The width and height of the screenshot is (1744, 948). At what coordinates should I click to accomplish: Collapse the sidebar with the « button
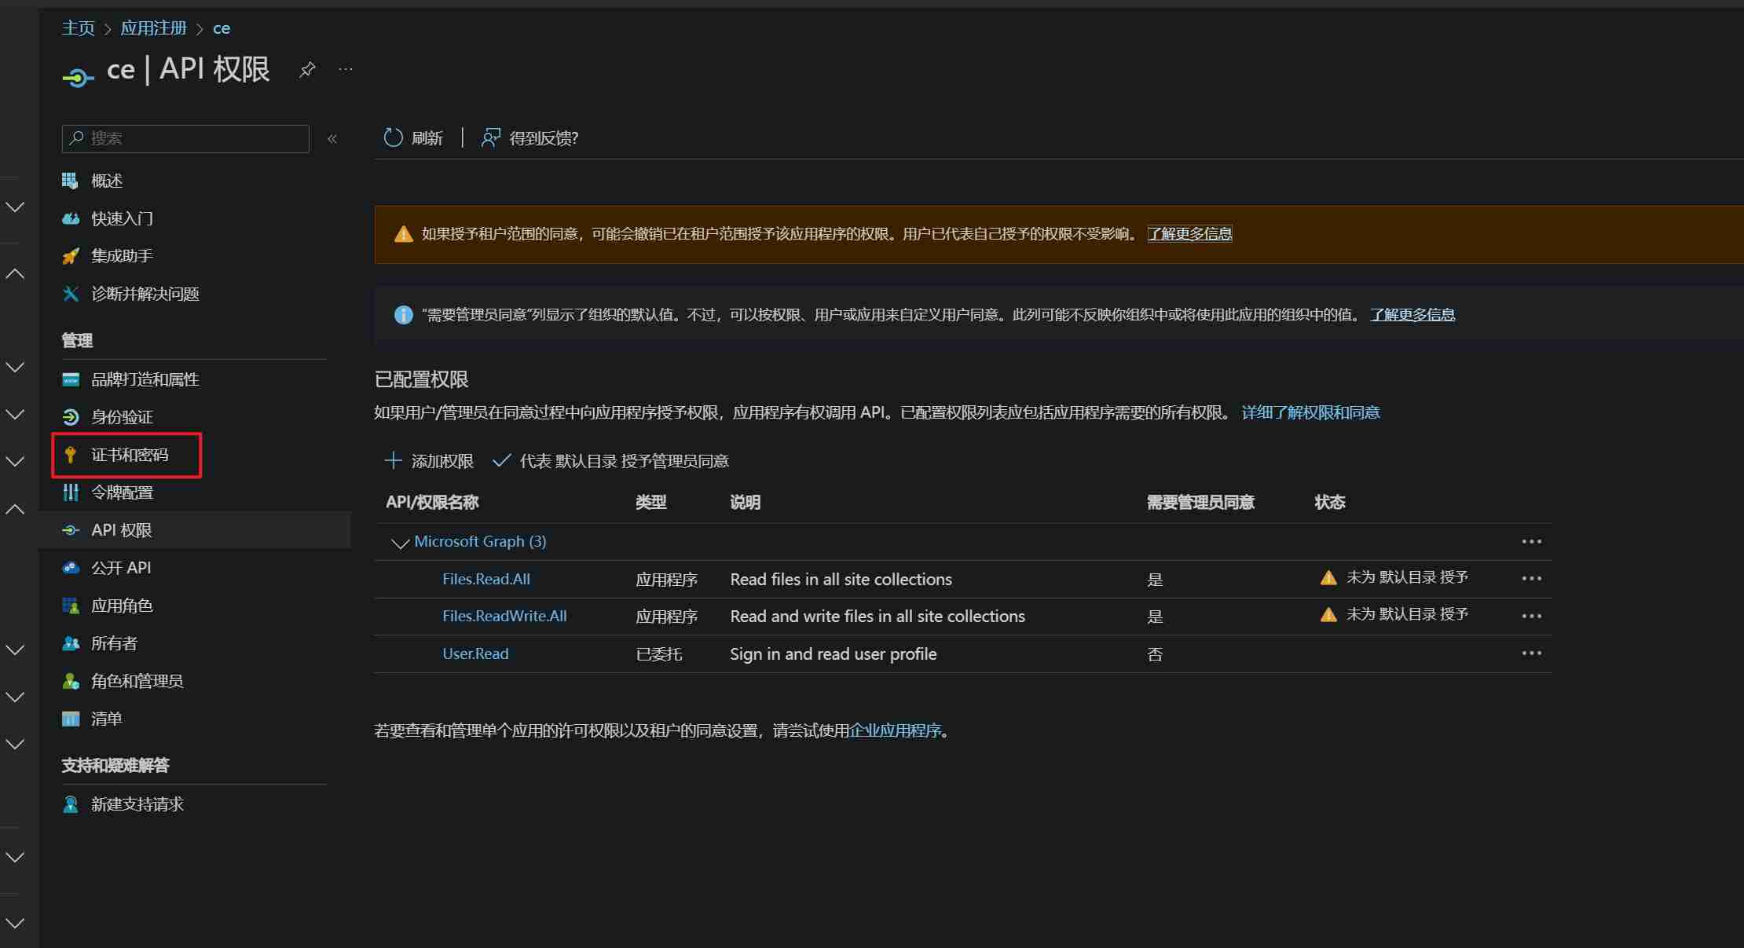pyautogui.click(x=333, y=138)
